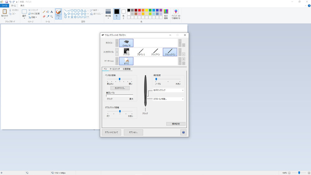Click the ダブルクリック距離 slider handle
This screenshot has width=311, height=175.
tap(120, 111)
